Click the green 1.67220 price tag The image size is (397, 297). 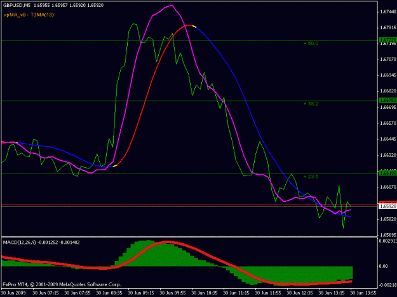coord(387,40)
